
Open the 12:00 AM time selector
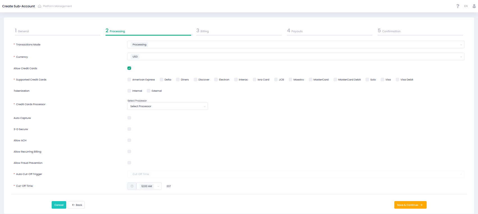pos(149,186)
